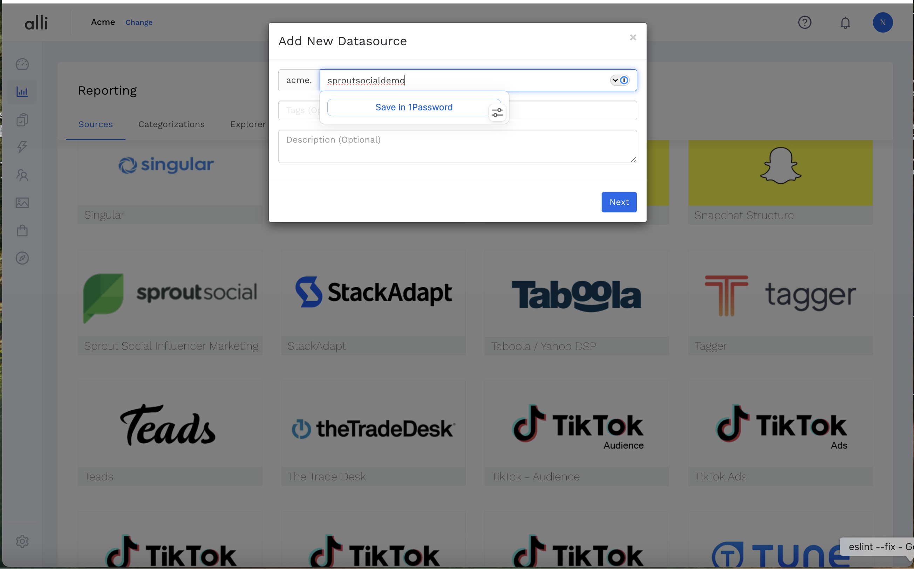Open the dashboard gauge sidebar icon

click(x=22, y=64)
